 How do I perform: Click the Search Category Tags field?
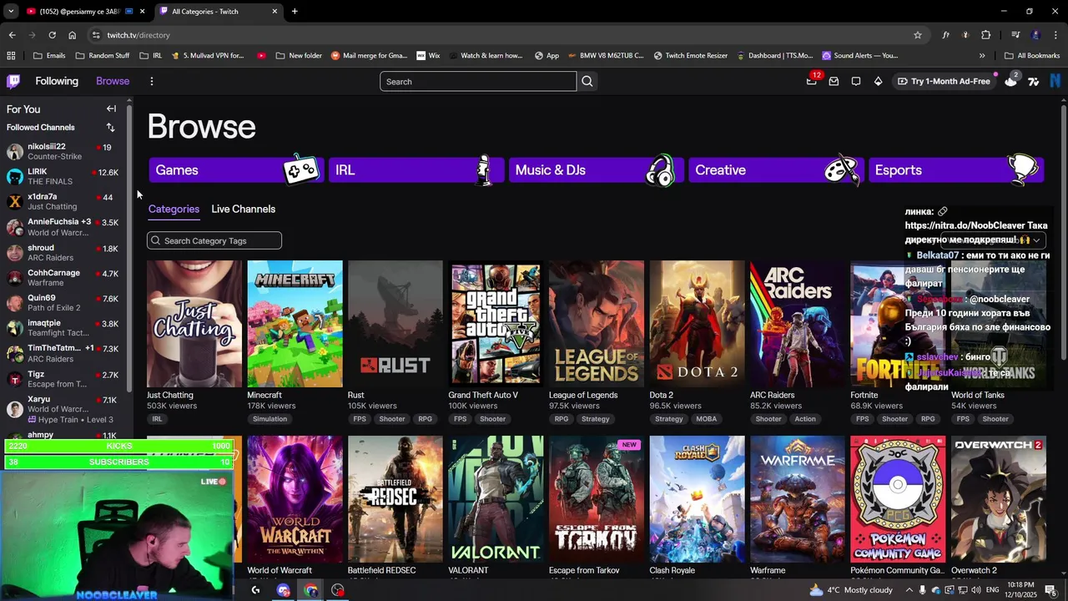214,240
